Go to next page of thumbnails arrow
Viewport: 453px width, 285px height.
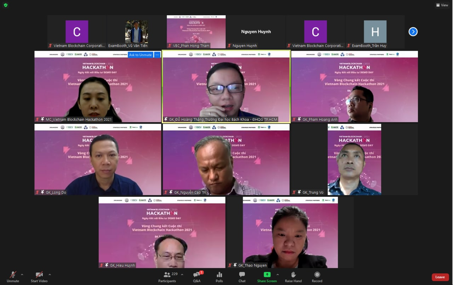click(x=413, y=32)
